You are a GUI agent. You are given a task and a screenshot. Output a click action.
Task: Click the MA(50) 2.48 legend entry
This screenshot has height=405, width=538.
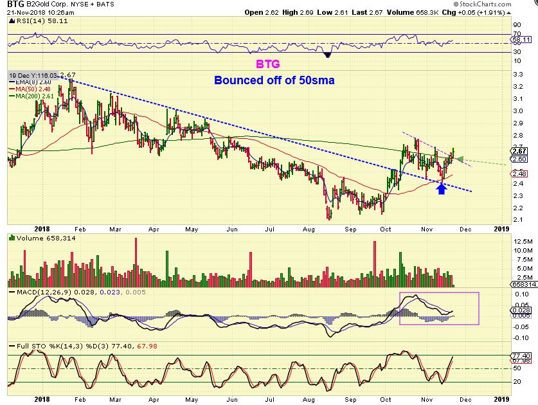coord(33,89)
